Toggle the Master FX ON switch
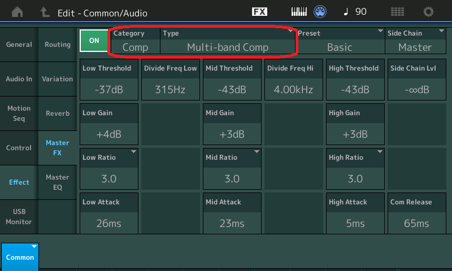Image resolution: width=452 pixels, height=271 pixels. tap(94, 41)
